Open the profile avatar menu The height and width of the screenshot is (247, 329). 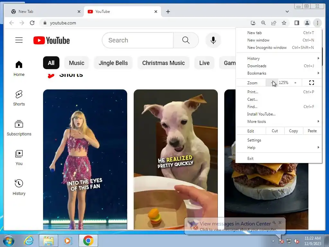[307, 23]
